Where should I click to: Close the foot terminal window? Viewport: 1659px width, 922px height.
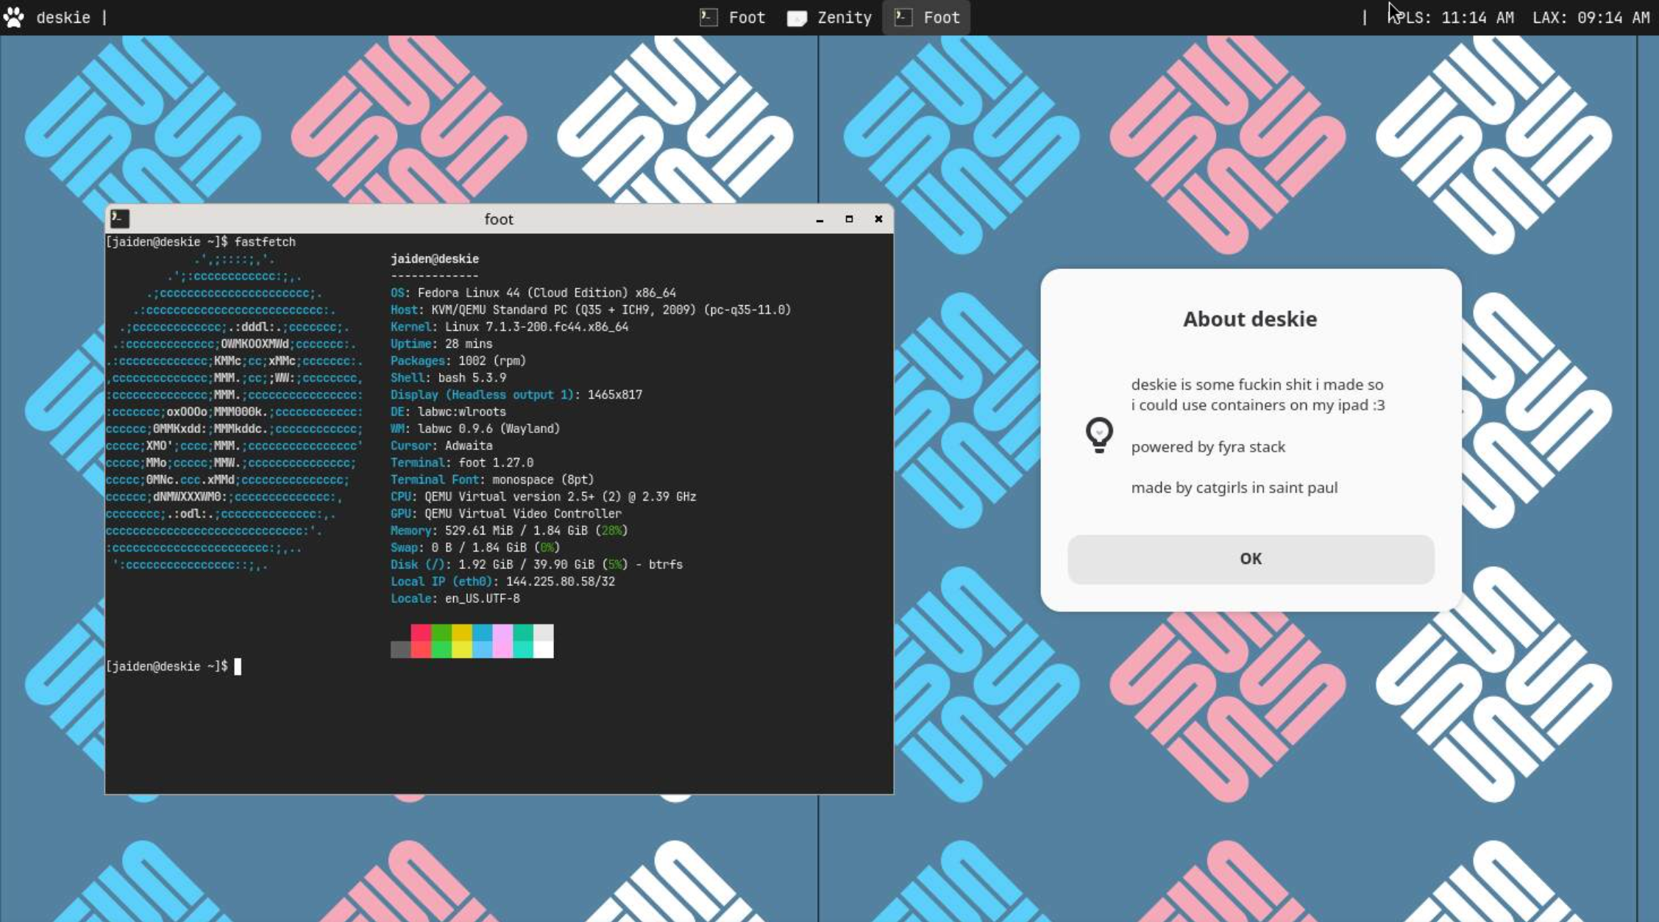(x=878, y=219)
